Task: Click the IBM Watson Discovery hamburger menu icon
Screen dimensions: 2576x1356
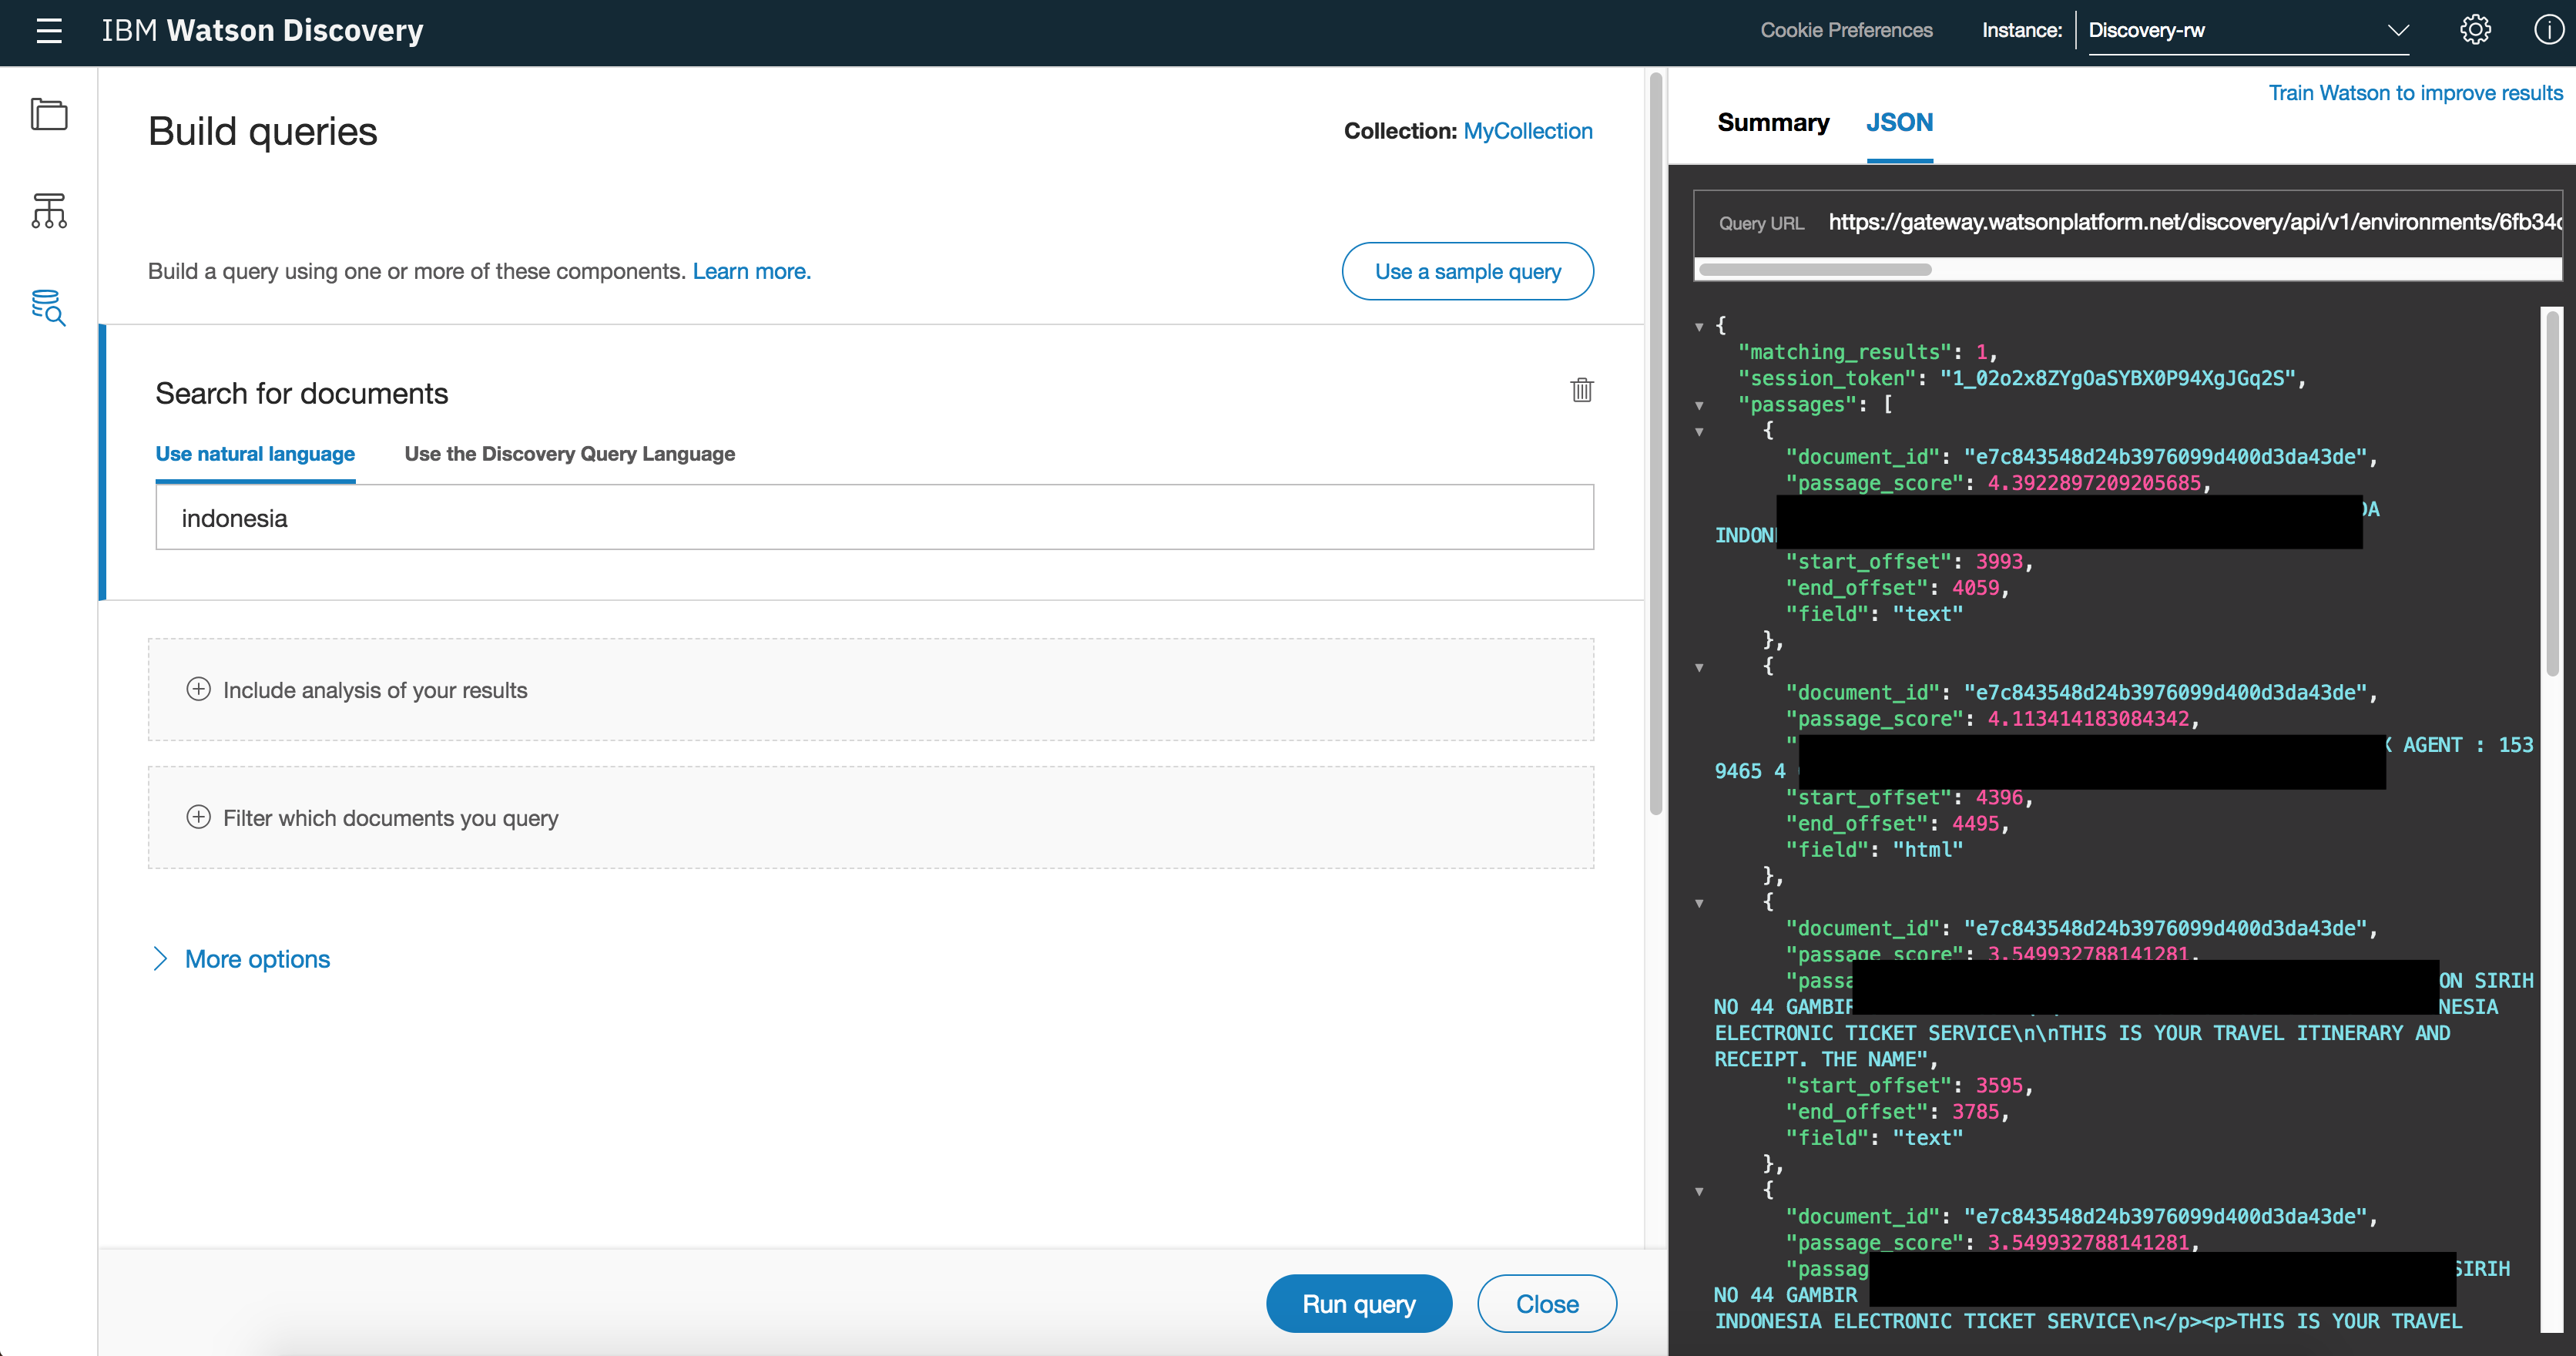Action: point(48,31)
